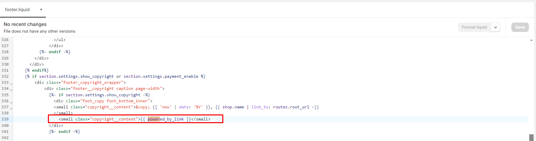Click routes.root_url on line 337
Screen dimensions: 536x141
(x=291, y=107)
